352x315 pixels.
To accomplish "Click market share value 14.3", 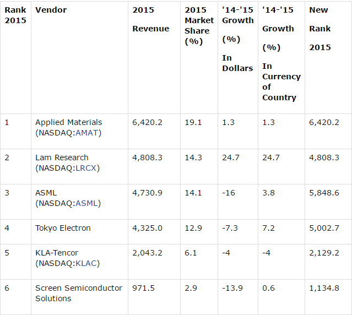I will tap(193, 157).
